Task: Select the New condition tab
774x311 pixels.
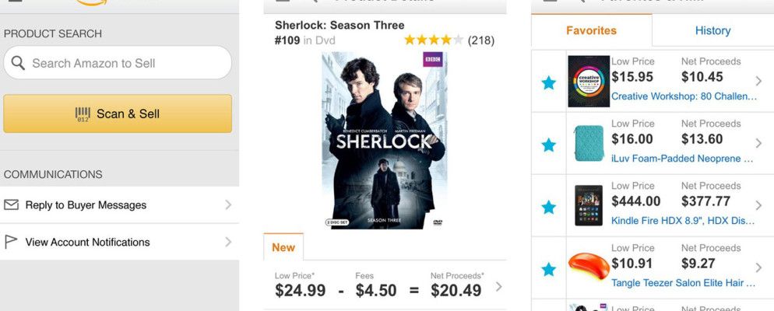Action: click(x=283, y=247)
